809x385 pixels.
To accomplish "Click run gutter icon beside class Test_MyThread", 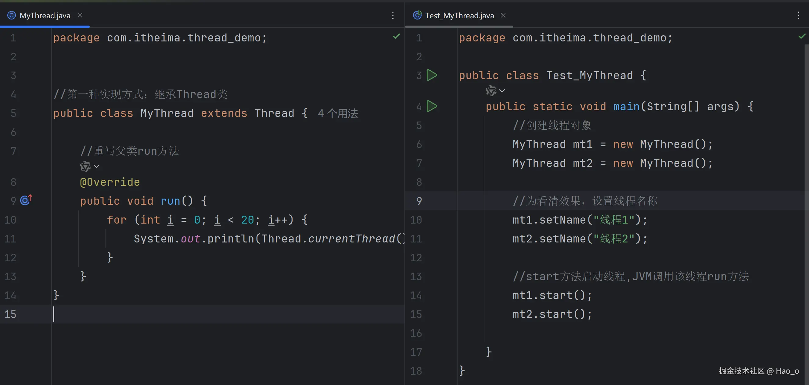I will pyautogui.click(x=432, y=75).
